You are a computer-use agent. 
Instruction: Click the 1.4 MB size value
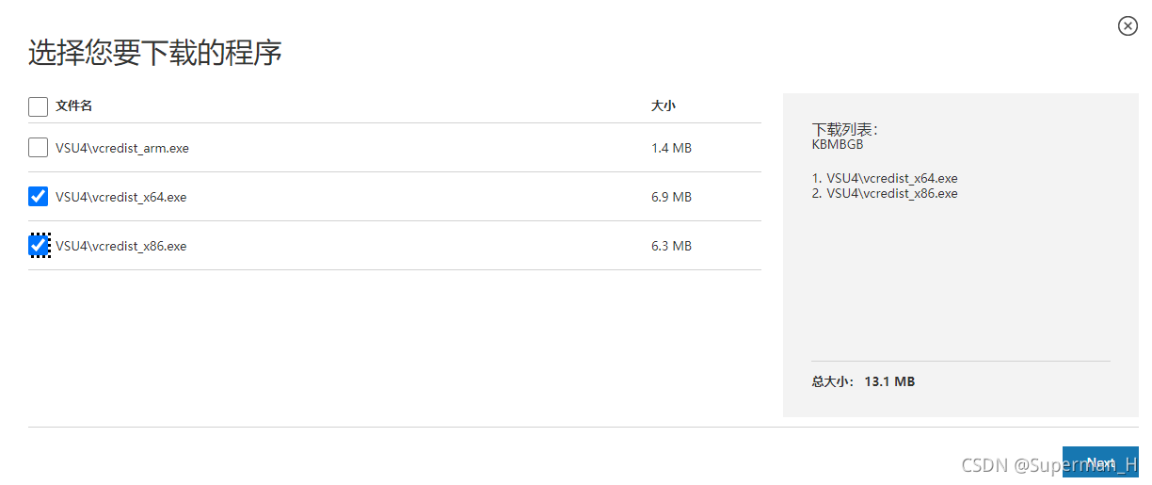click(x=671, y=148)
